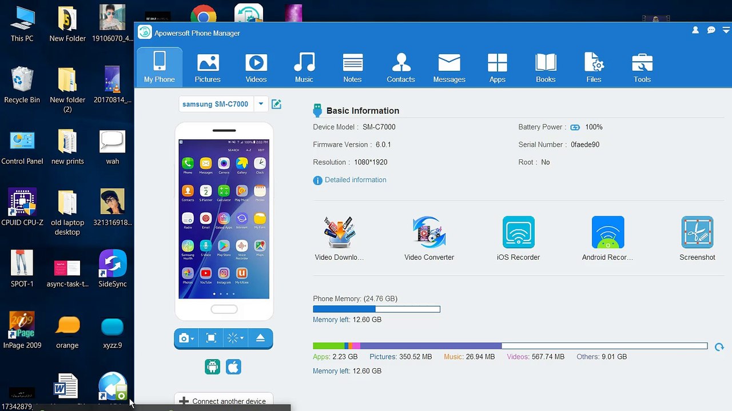Click the Apowersoft Phone Manager logo
This screenshot has width=732, height=411.
145,33
